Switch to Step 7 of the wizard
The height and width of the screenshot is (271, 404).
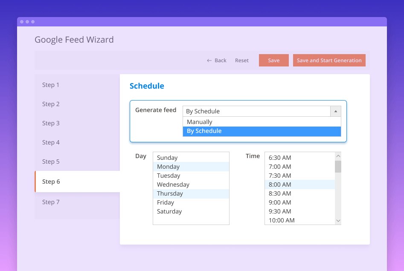click(x=51, y=202)
